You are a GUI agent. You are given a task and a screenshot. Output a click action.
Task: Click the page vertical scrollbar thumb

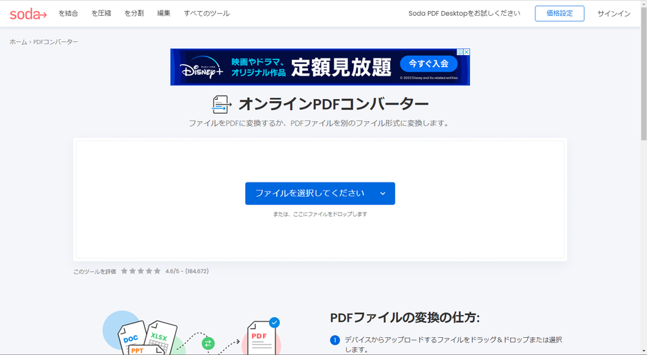[x=644, y=74]
